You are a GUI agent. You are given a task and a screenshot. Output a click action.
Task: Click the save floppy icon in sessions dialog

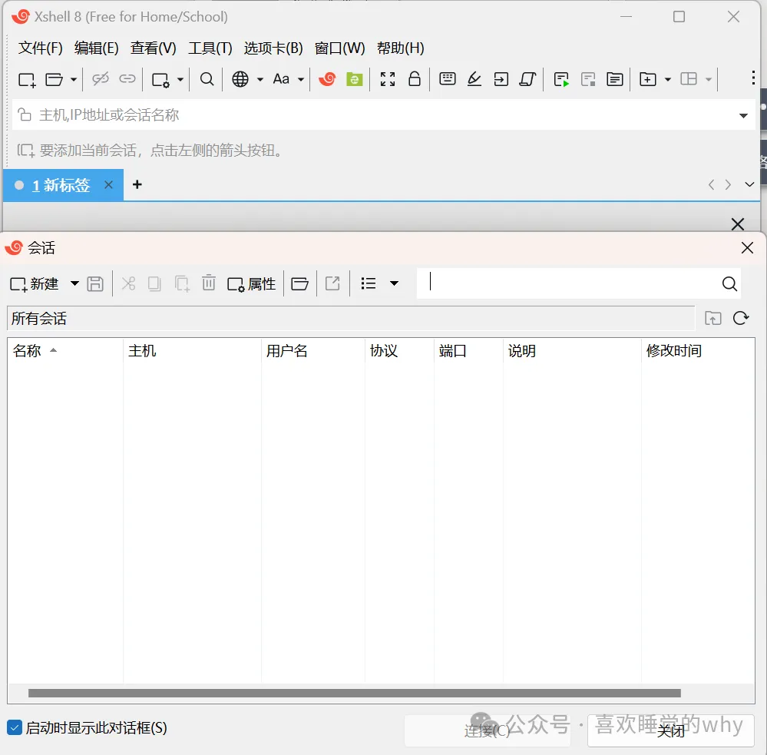(95, 284)
